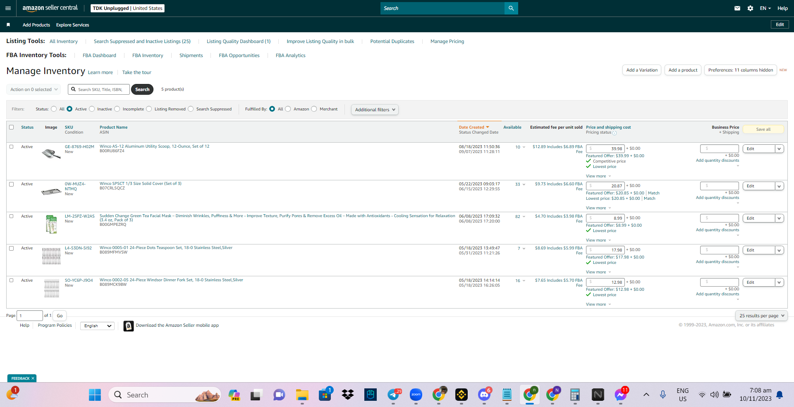Open the Winco 0005-01 Teaspoon Set link
794x407 pixels.
click(x=166, y=248)
